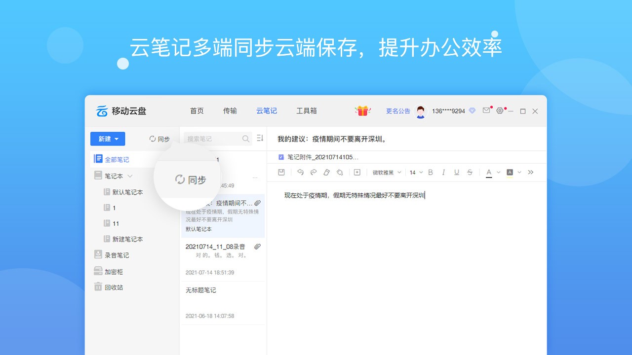The width and height of the screenshot is (632, 355).
Task: Select the eraser format-clearing icon
Action: (x=326, y=172)
